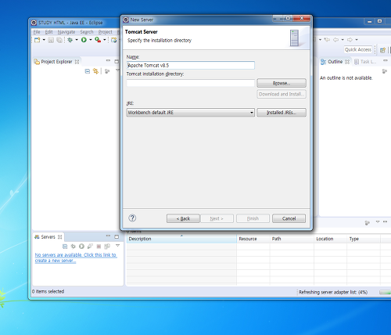Select the Servers tab

click(48, 237)
